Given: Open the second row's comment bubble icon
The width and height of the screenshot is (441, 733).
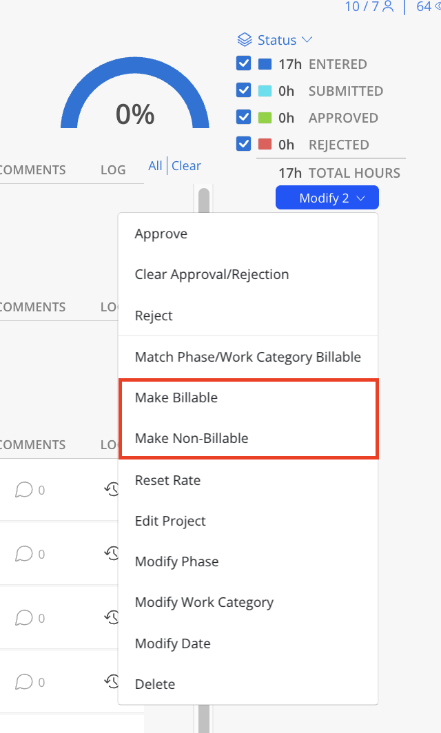Looking at the screenshot, I should [24, 554].
